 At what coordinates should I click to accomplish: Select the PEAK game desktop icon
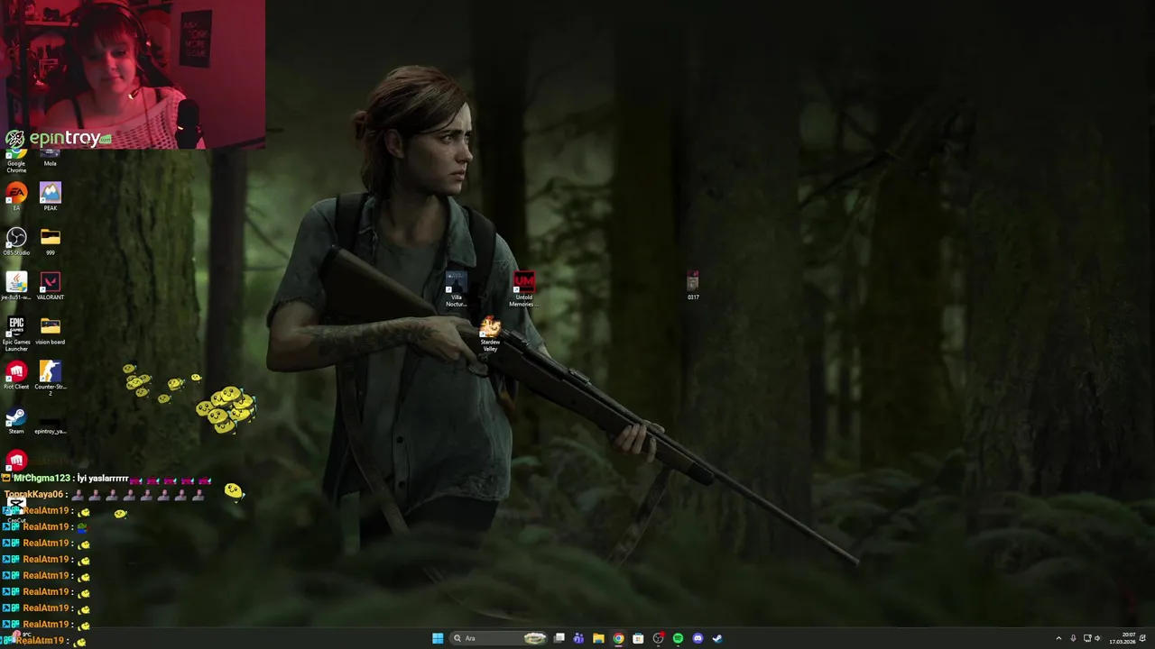click(51, 197)
